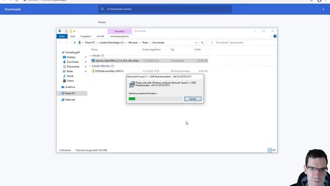The height and width of the screenshot is (186, 330).
Task: Click the Explorer help question mark icon
Action: tap(275, 36)
